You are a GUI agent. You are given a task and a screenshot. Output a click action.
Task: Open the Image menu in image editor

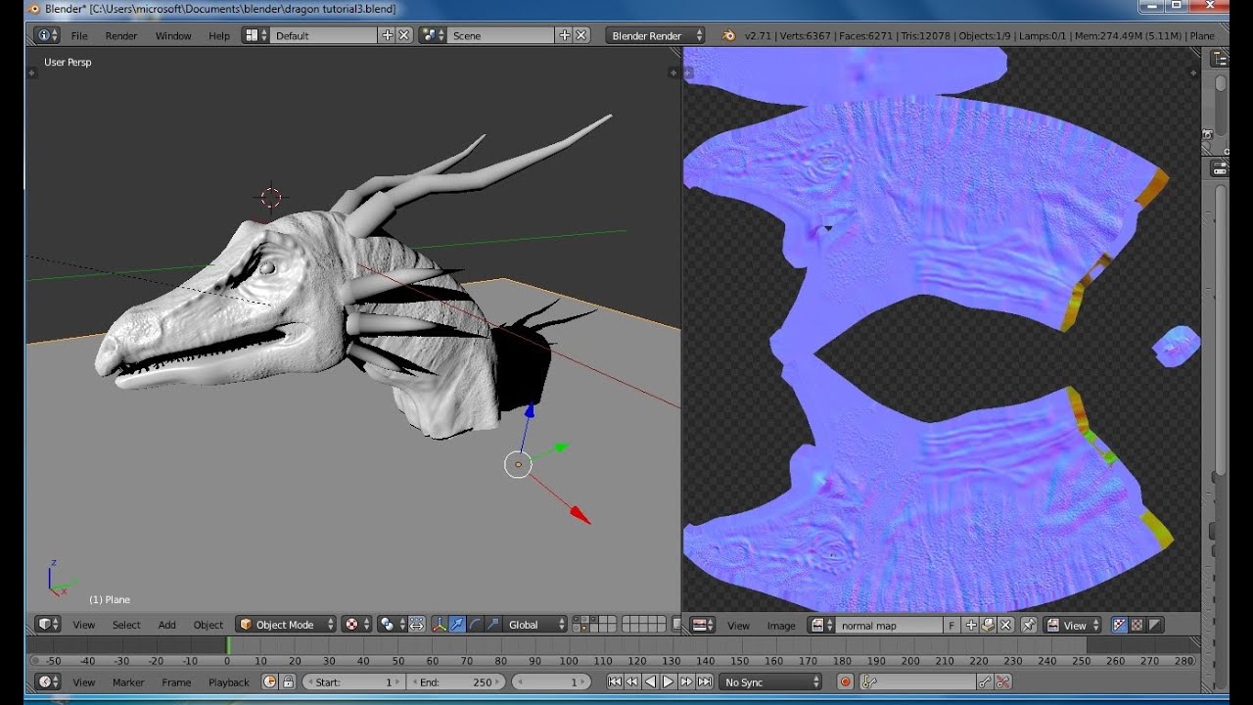(x=781, y=626)
